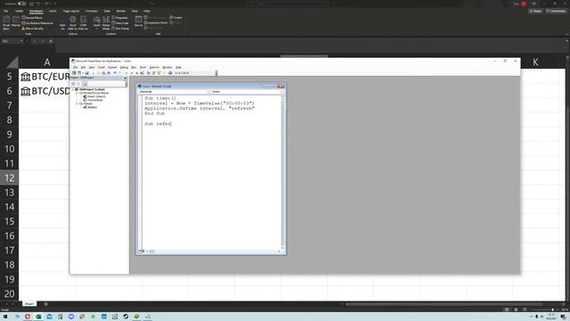Select cell A6 with BTC/USD

(x=45, y=91)
